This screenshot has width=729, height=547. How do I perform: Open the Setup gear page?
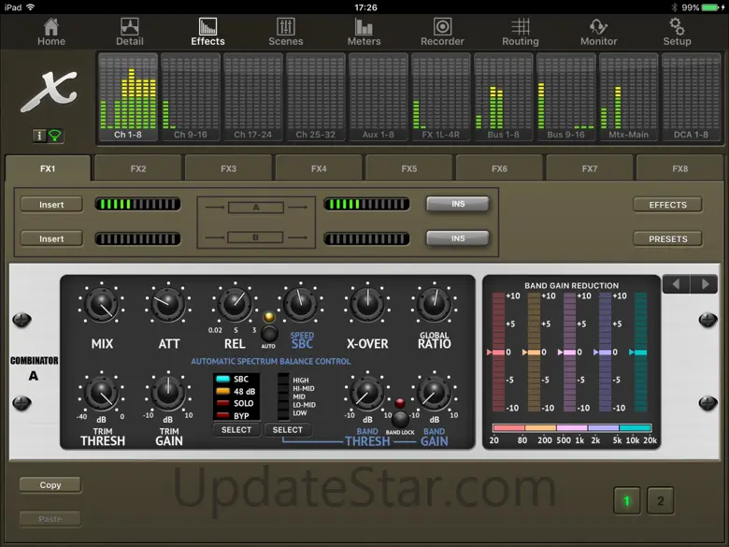point(677,32)
